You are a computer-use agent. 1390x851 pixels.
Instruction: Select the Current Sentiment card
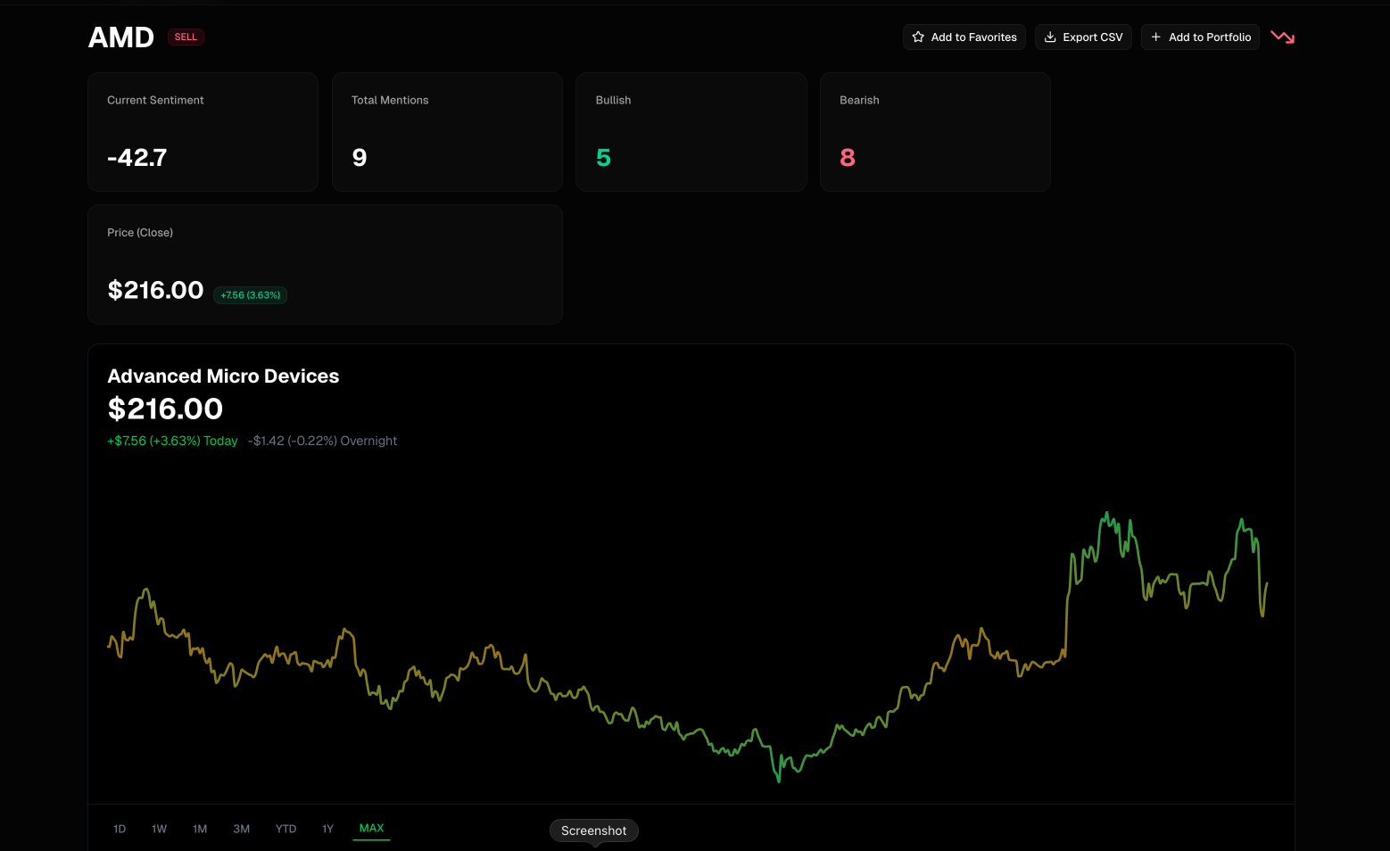point(203,132)
